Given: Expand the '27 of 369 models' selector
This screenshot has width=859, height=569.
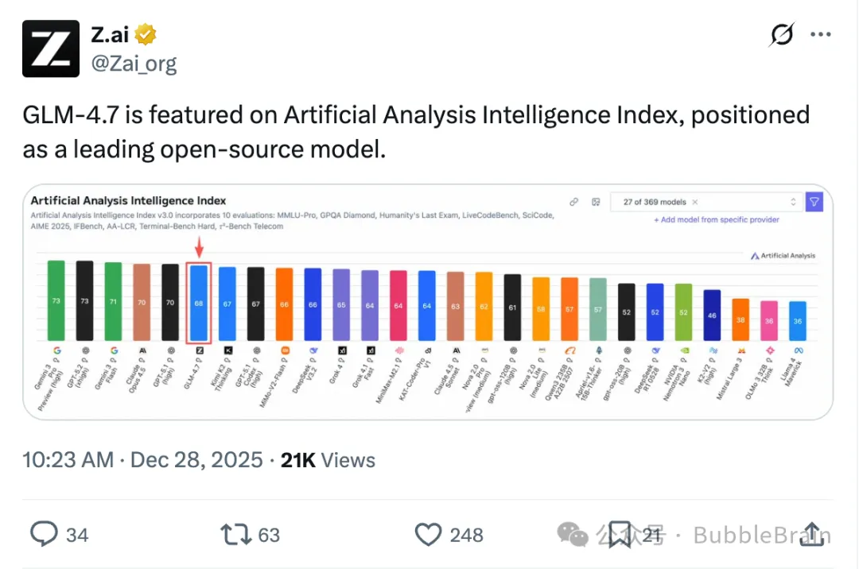Looking at the screenshot, I should click(792, 203).
